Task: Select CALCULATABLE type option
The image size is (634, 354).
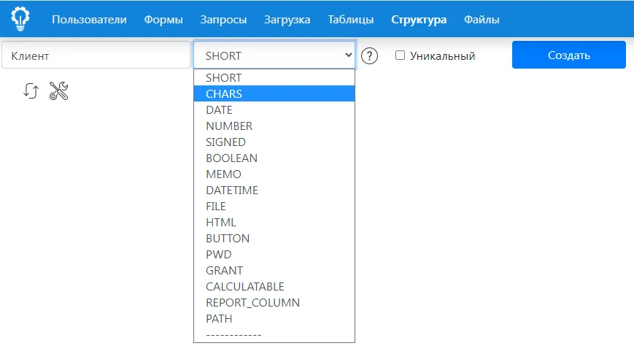Action: tap(274, 286)
